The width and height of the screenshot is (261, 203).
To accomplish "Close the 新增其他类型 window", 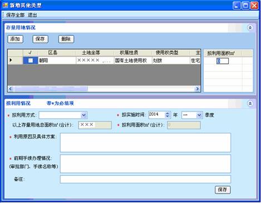I will coord(254,6).
